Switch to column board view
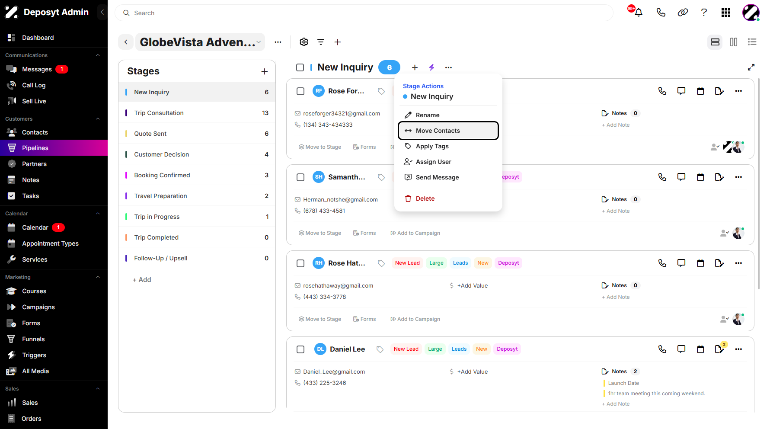The height and width of the screenshot is (429, 770). (x=734, y=42)
